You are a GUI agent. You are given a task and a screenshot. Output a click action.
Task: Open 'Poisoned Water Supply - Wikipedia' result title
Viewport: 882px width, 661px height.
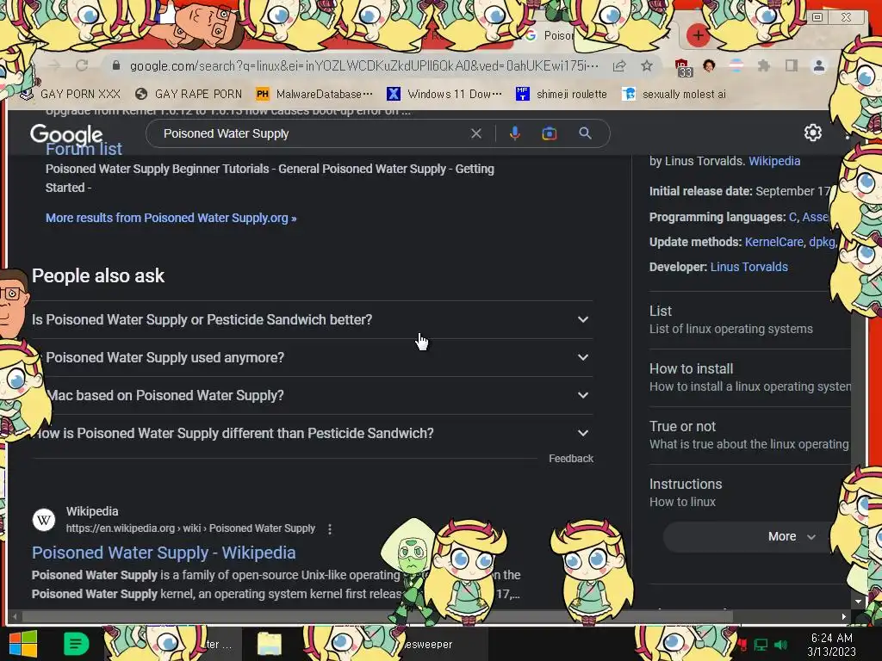pos(164,553)
